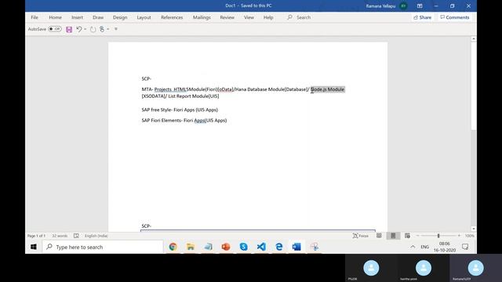Switch to the Home ribbon tab

point(55,17)
